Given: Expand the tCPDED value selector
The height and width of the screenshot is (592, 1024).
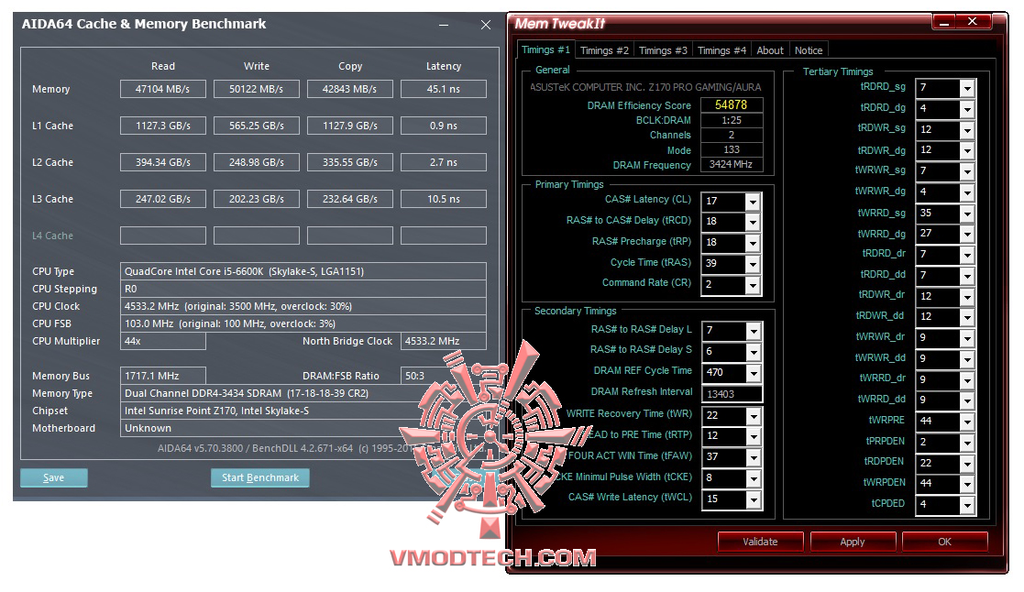Looking at the screenshot, I should click(969, 505).
